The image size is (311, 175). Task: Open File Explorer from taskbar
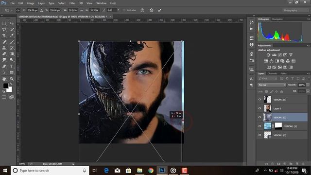point(139,171)
